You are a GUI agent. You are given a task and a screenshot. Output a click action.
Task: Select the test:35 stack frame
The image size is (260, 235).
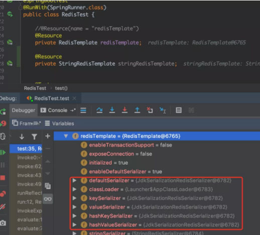click(x=26, y=148)
